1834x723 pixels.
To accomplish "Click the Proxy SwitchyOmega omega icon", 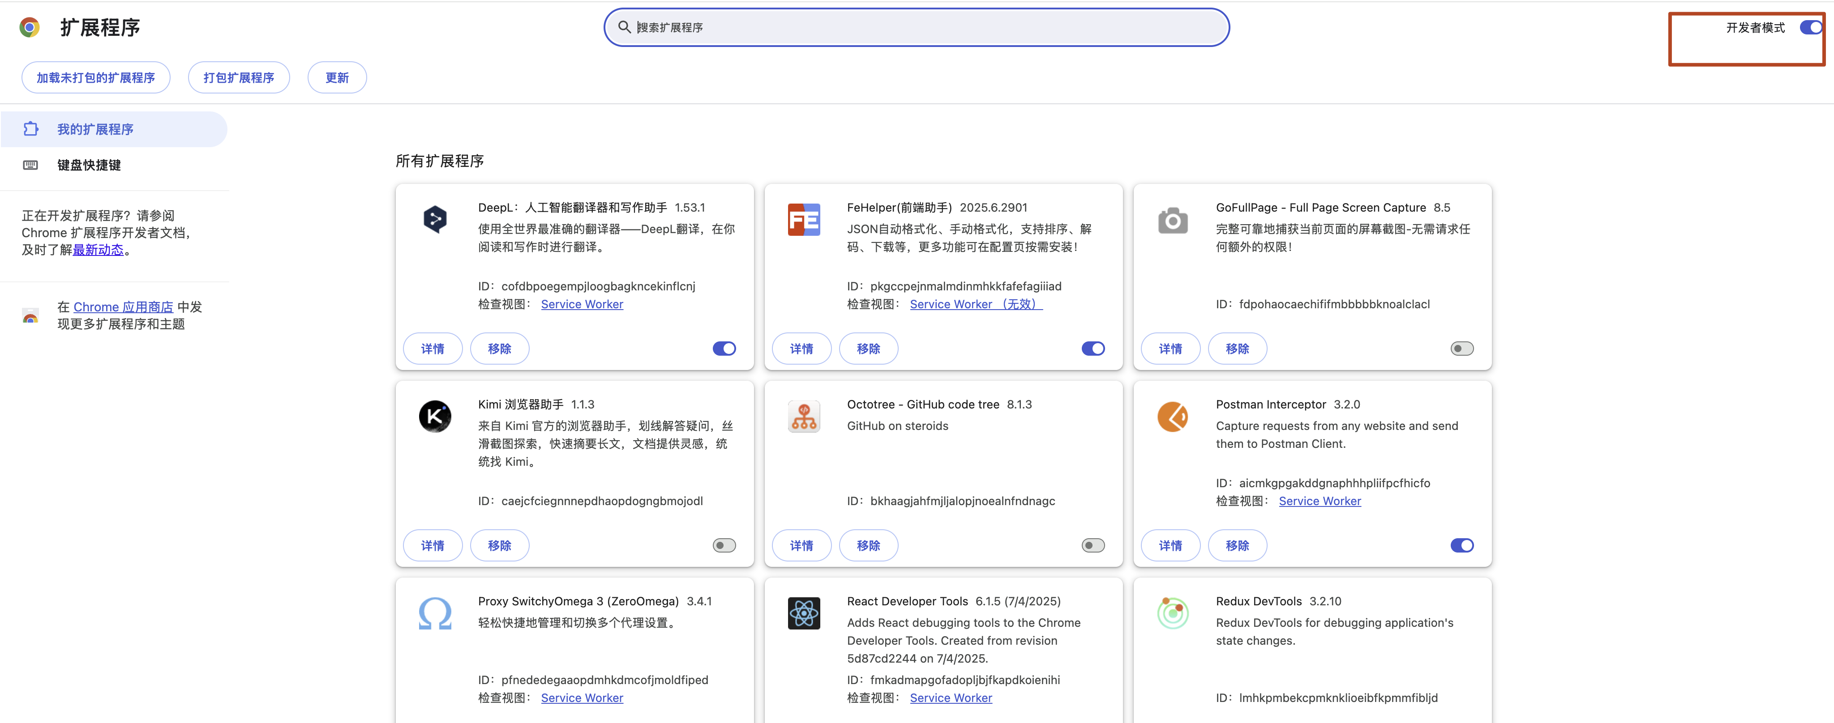I will coord(434,613).
